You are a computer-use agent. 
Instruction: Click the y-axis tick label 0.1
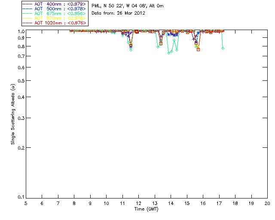[20, 197]
